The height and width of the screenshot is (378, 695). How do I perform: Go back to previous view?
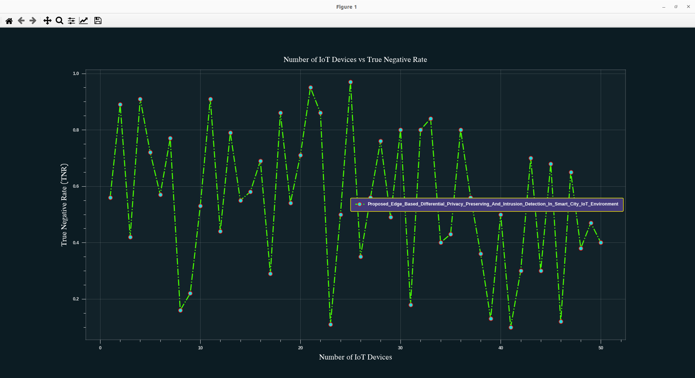pos(21,21)
